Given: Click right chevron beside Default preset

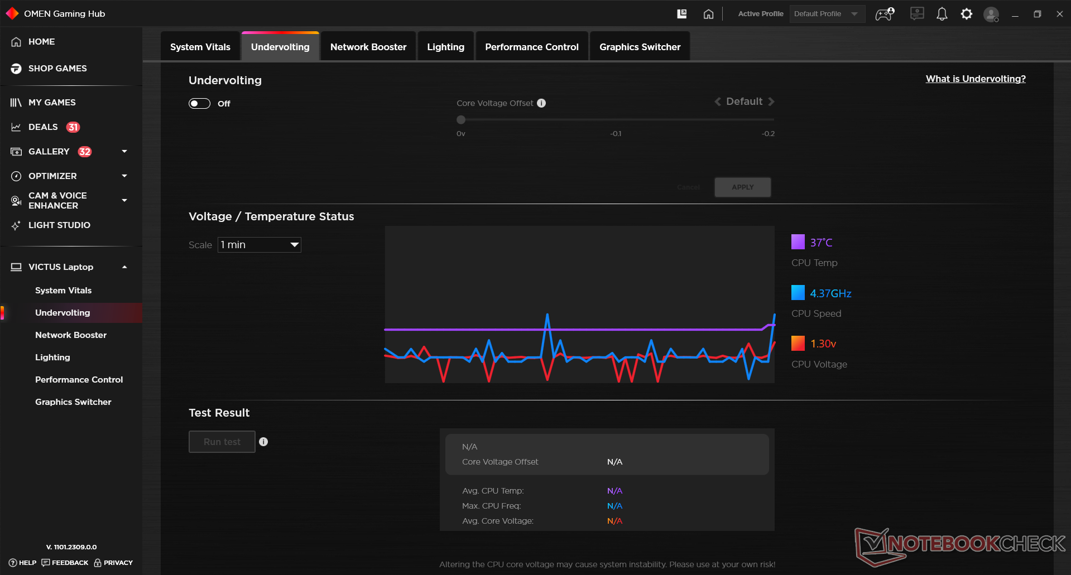Looking at the screenshot, I should click(771, 102).
